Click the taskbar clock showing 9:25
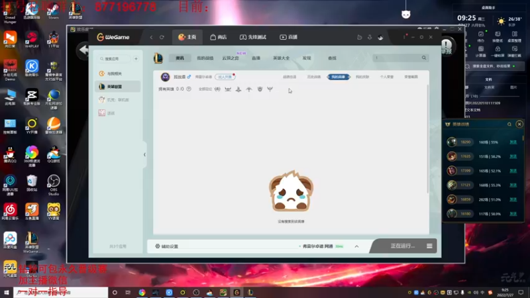Viewport: 530px width, 298px height. (505, 293)
